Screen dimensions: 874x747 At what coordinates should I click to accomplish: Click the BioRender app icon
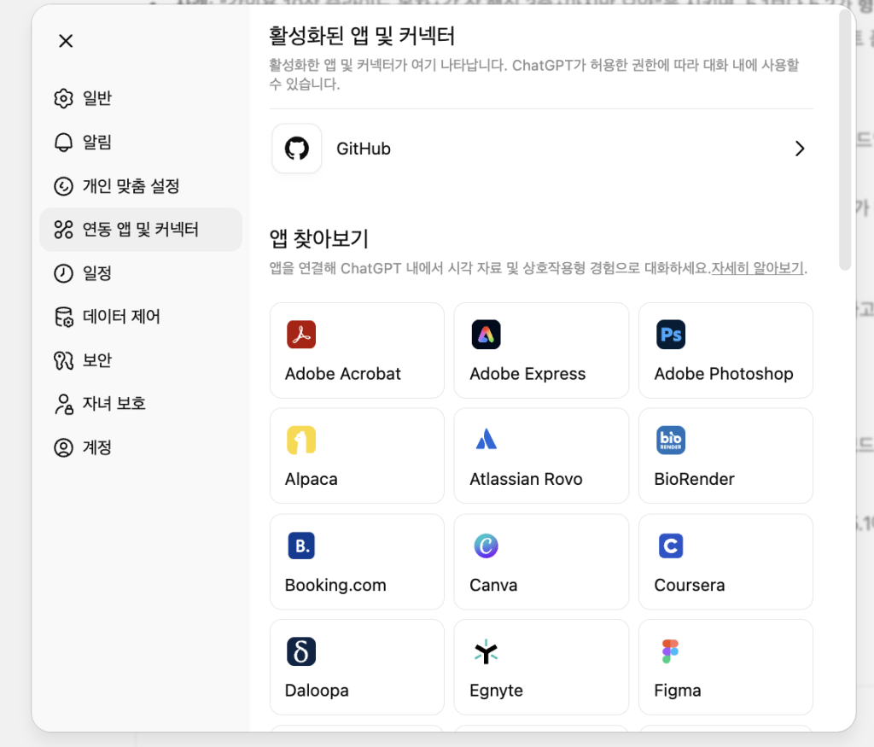coord(671,440)
